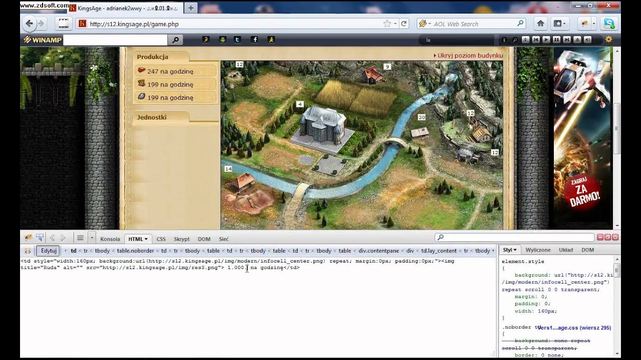Open the Skrypt tab
The width and height of the screenshot is (641, 360).
tap(182, 239)
